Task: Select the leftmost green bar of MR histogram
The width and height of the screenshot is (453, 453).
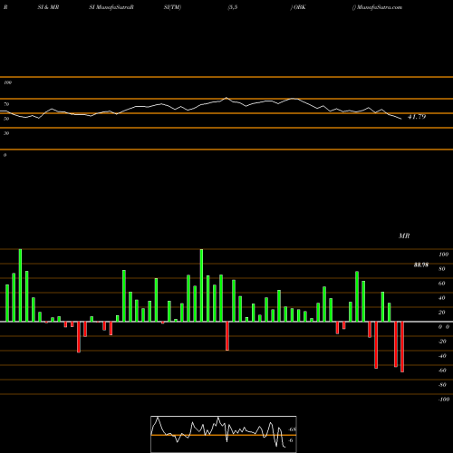Action: coord(7,303)
